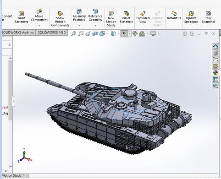The height and width of the screenshot is (179, 221).
Task: Open File Explorer folder in task pane
Action: pyautogui.click(x=215, y=60)
